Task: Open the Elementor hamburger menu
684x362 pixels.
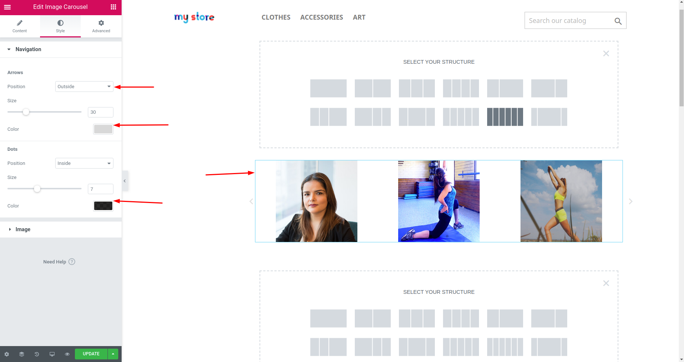Action: pyautogui.click(x=7, y=7)
